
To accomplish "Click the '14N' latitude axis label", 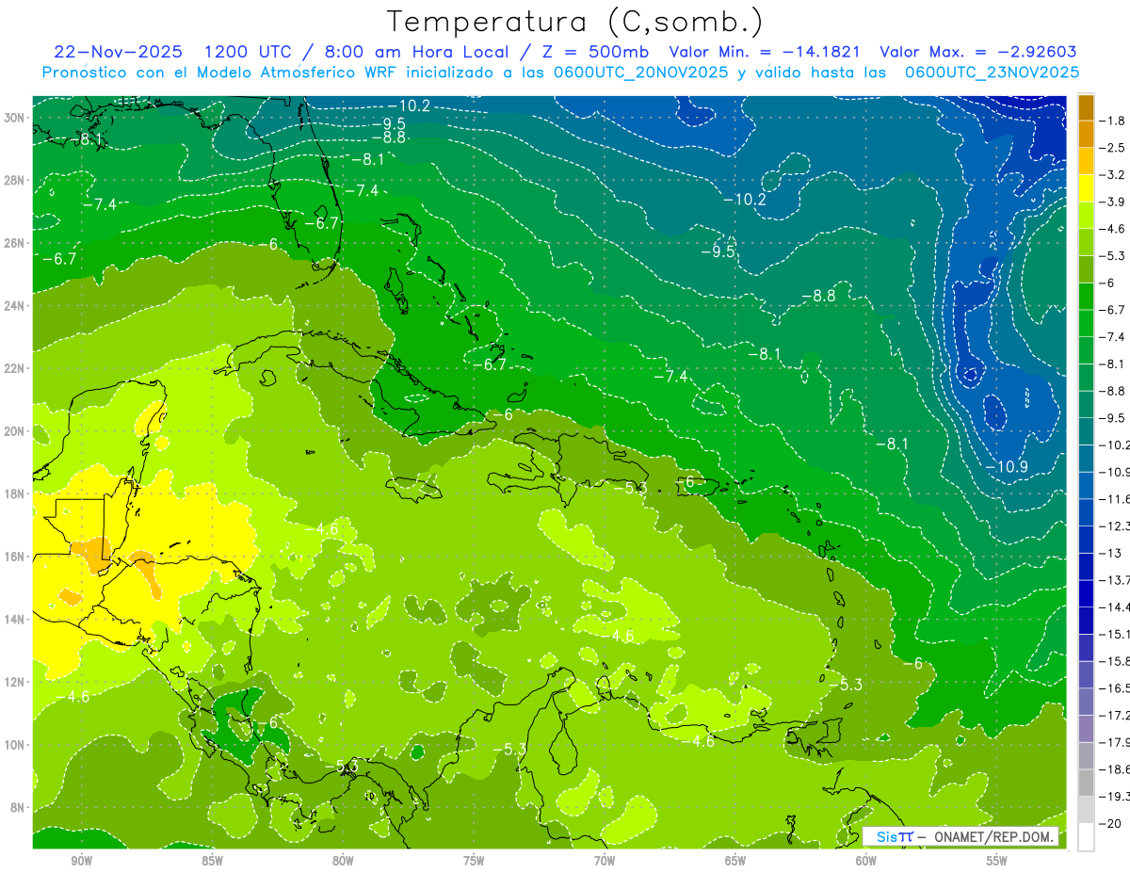I will (x=16, y=619).
